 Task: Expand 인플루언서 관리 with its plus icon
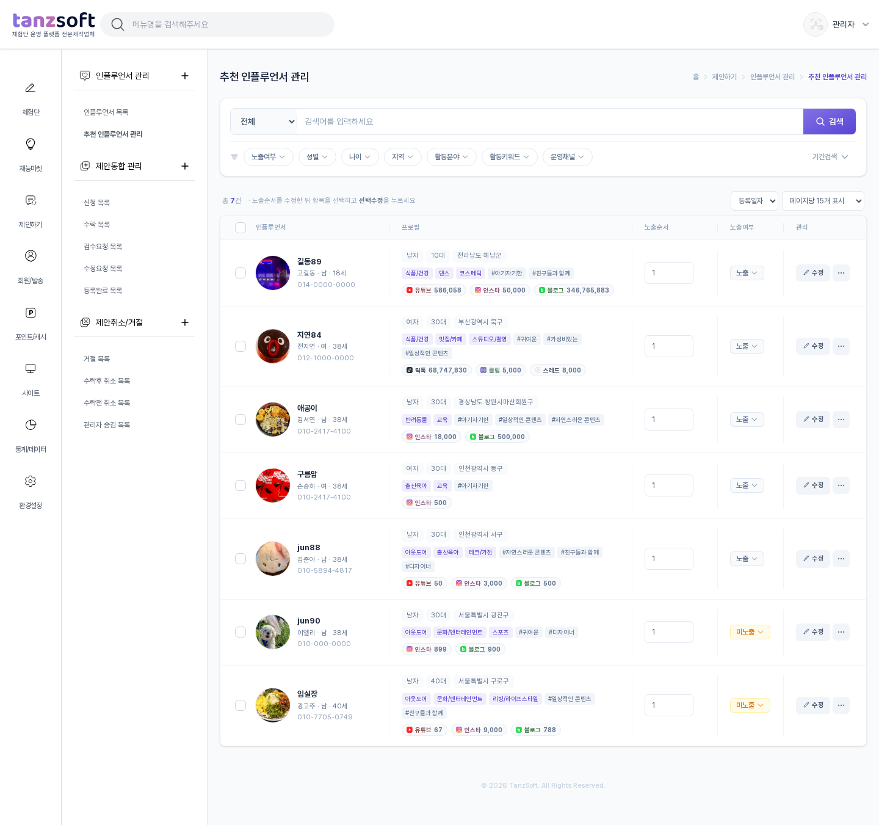(x=185, y=76)
